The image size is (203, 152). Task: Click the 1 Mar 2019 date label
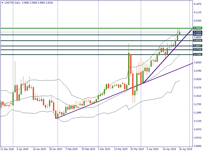104,149
